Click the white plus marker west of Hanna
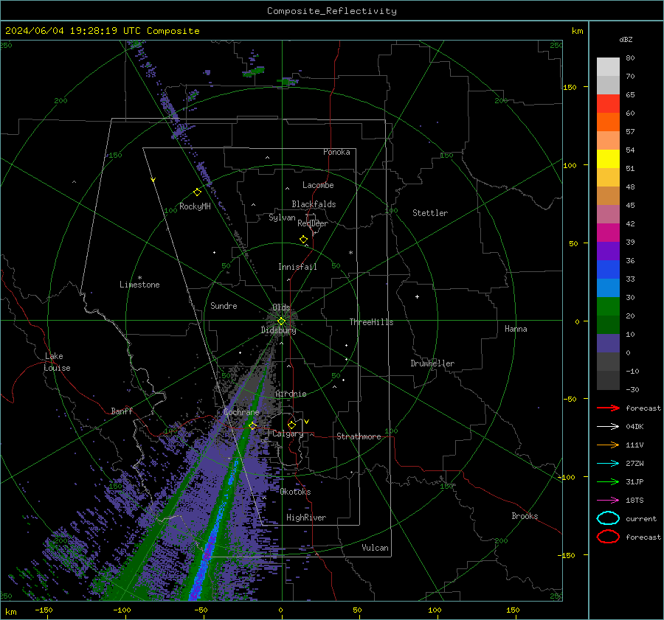Screen dimensions: 664x620 click(x=417, y=296)
